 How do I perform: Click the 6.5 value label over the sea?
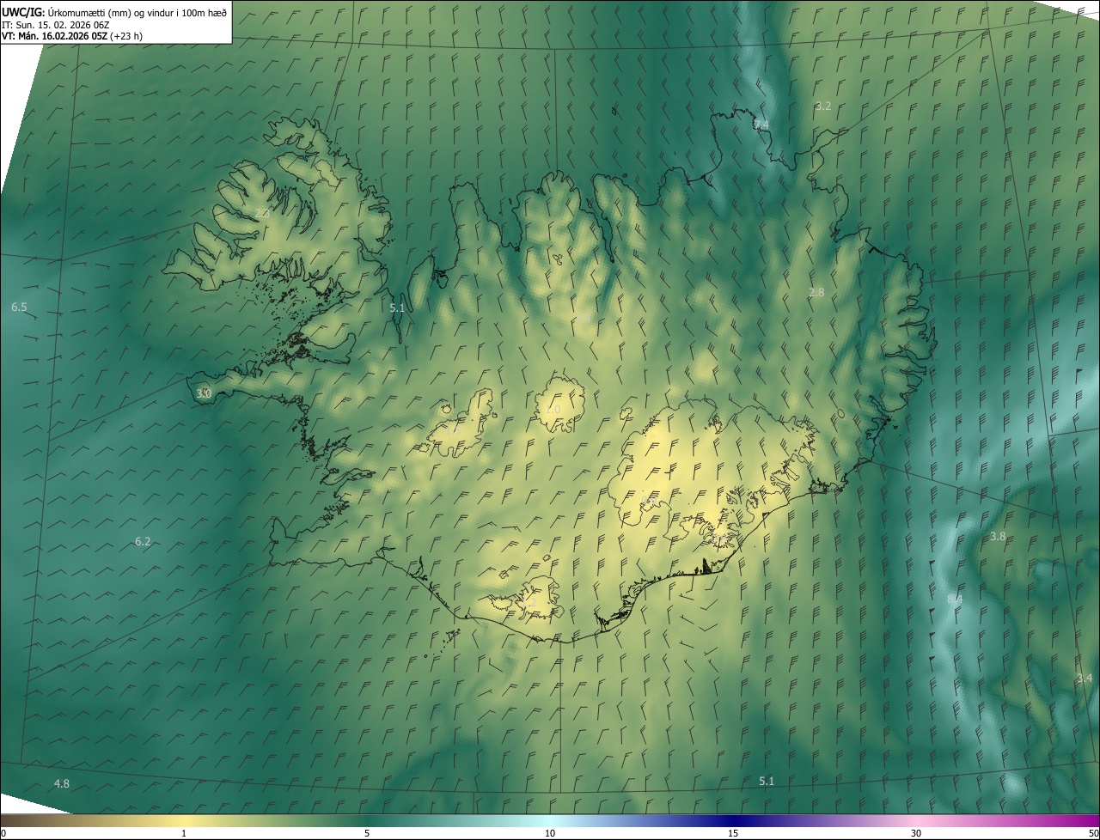point(19,307)
